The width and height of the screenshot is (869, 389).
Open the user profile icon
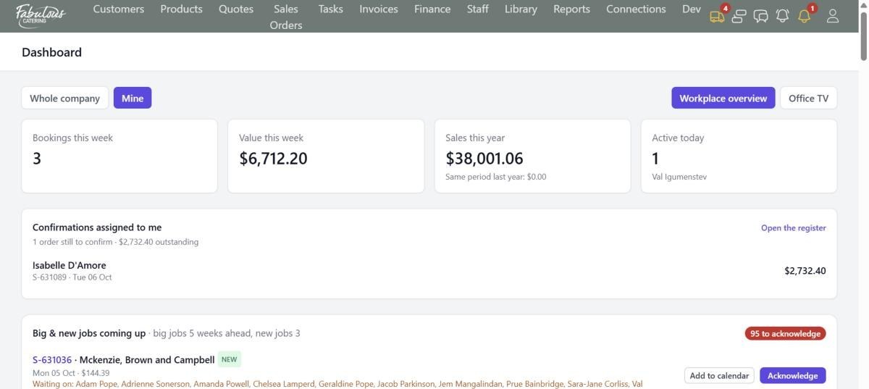tap(833, 16)
